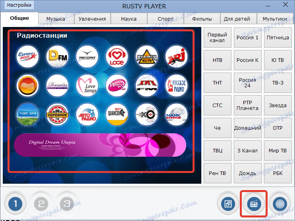Select the Наука tab
This screenshot has width=295, height=221.
tap(129, 19)
